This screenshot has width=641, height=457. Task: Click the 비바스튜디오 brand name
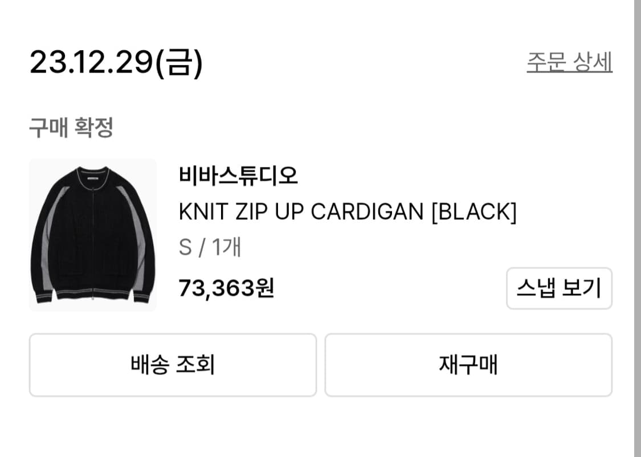tap(239, 176)
